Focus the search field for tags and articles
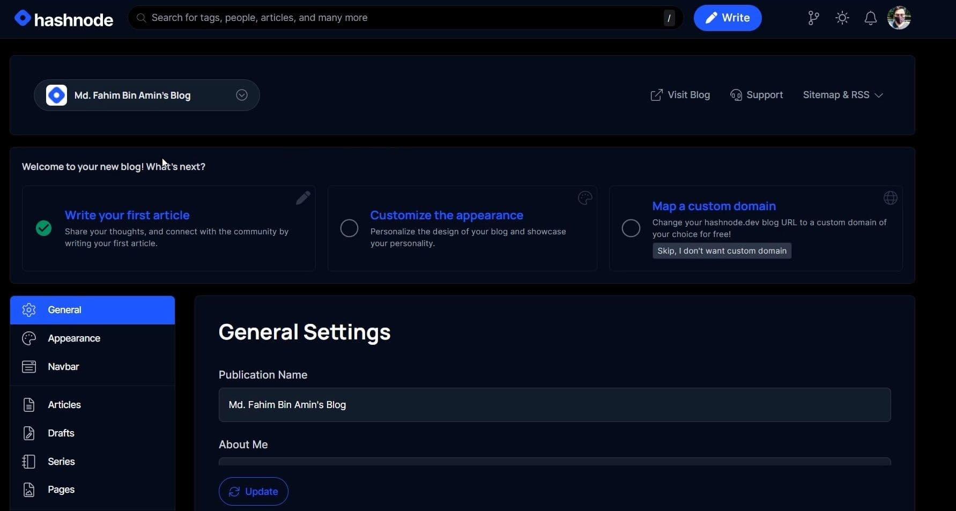This screenshot has width=956, height=511. point(405,18)
